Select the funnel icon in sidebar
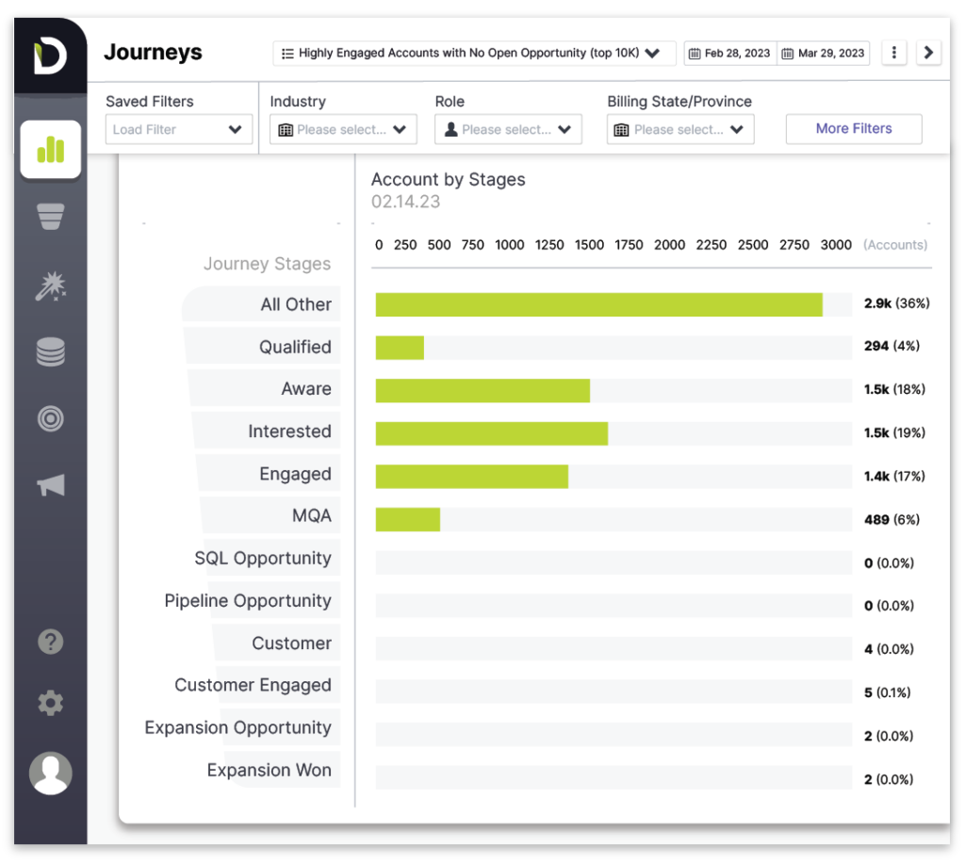This screenshot has height=863, width=965. [x=50, y=216]
